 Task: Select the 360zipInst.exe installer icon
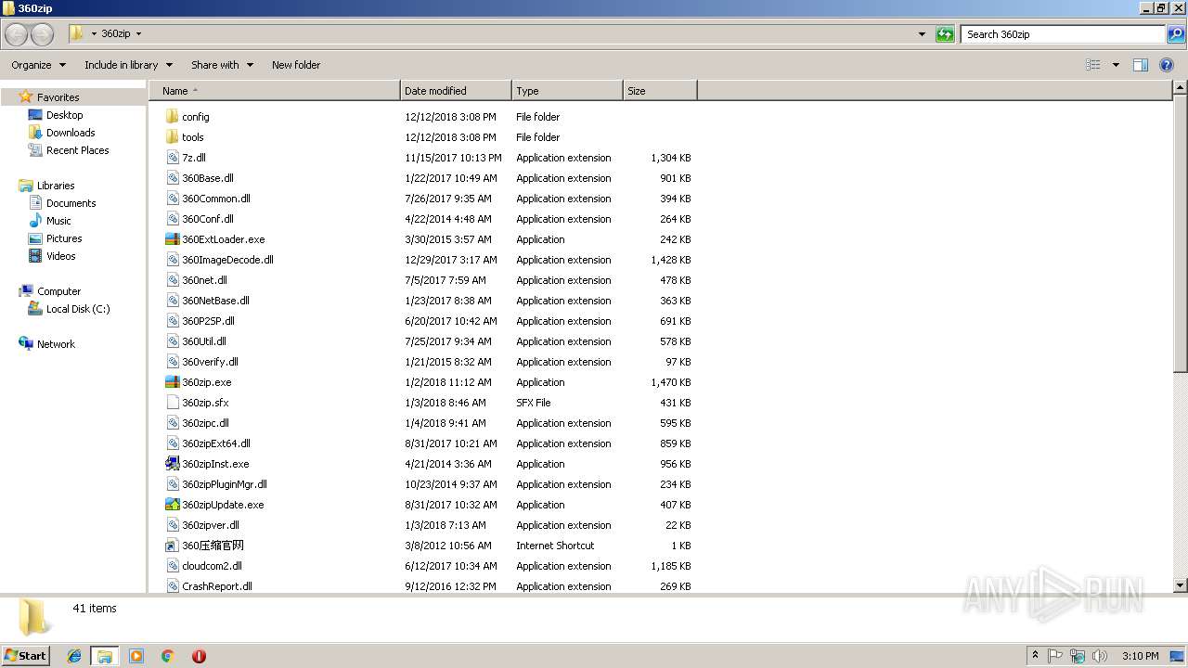[x=172, y=464]
